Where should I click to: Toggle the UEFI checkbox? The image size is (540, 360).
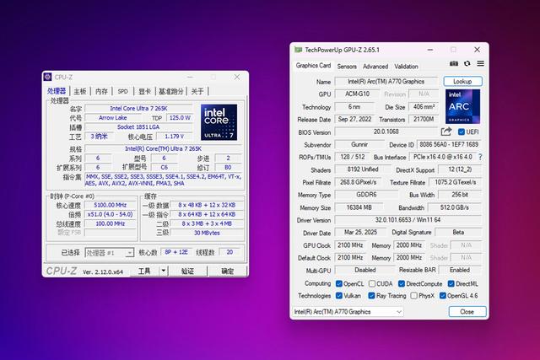pos(461,132)
